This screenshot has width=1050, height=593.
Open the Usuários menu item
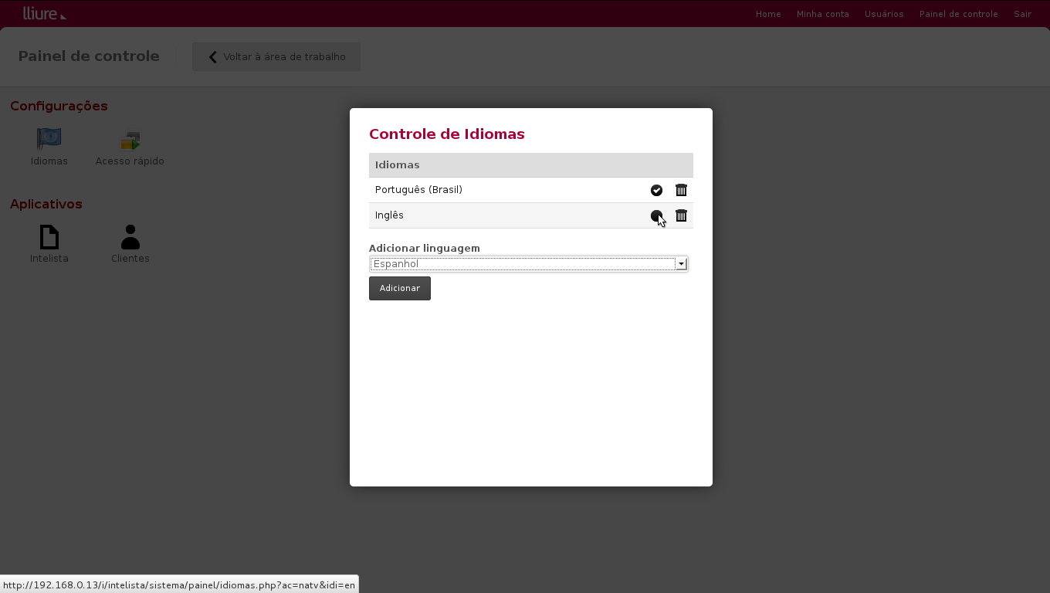(884, 14)
